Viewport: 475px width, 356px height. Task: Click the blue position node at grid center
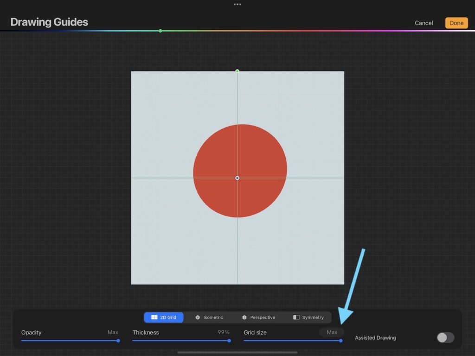pyautogui.click(x=237, y=178)
